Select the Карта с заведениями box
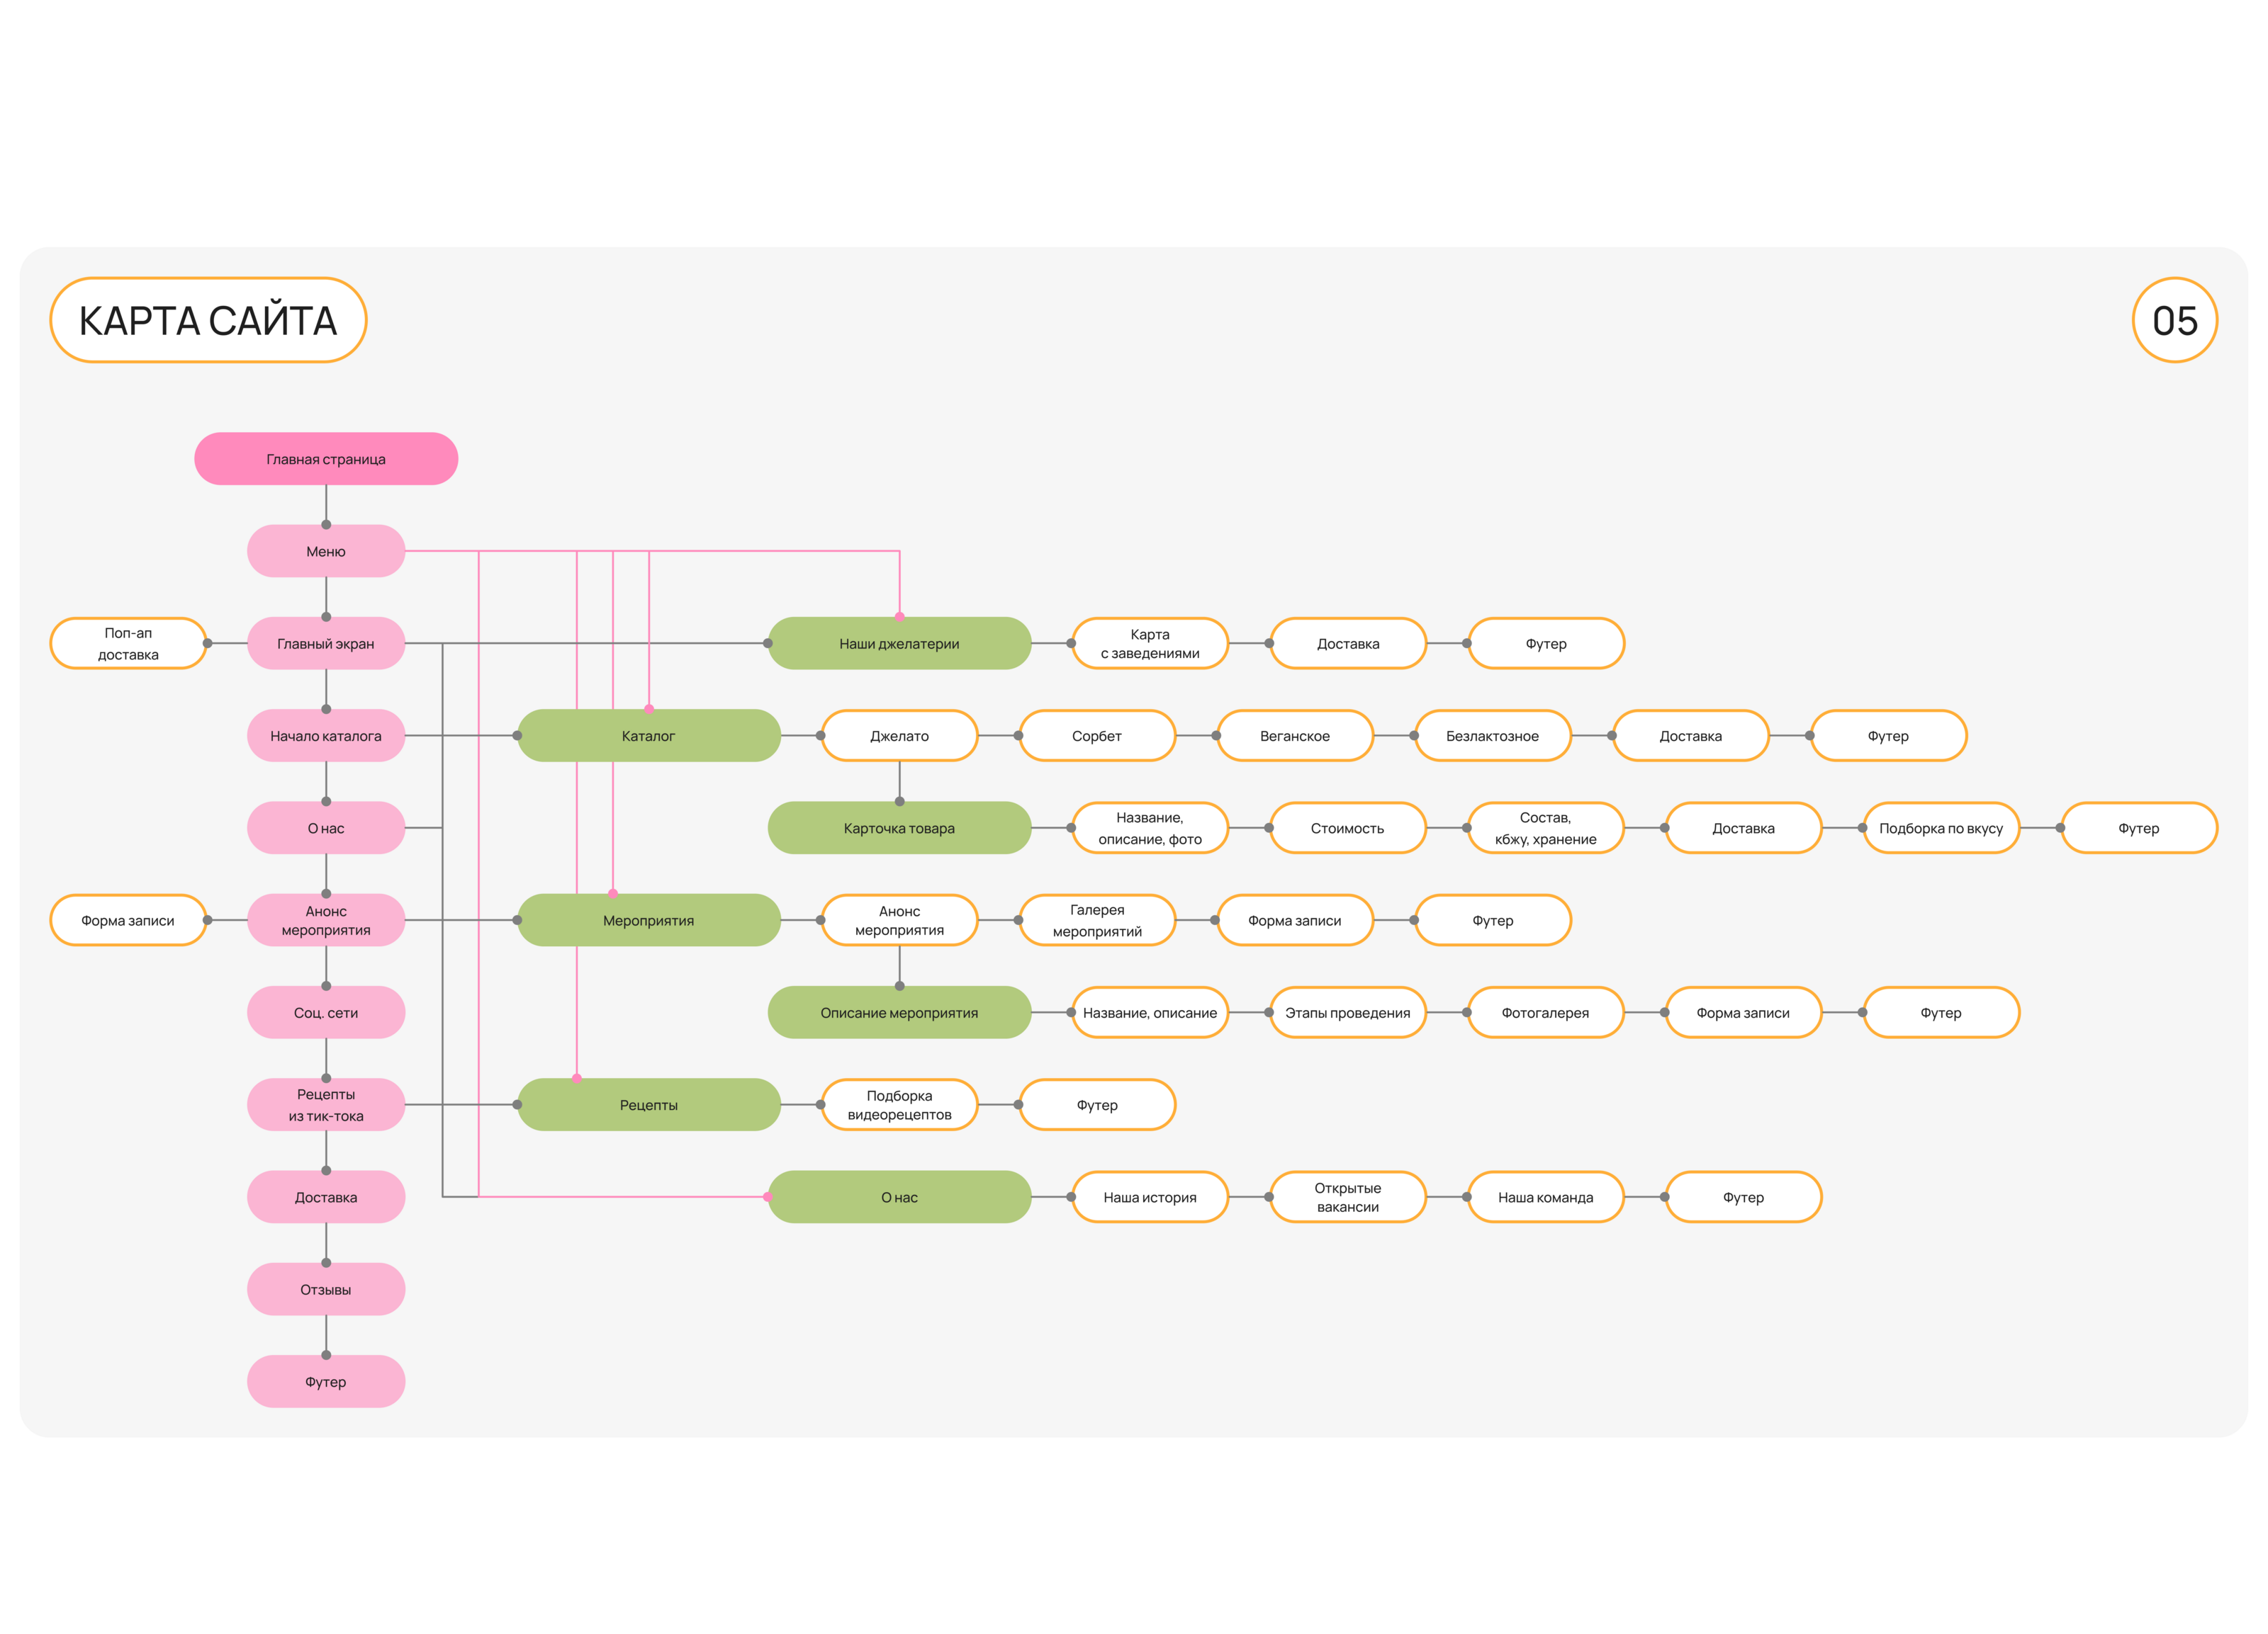 pos(1149,644)
